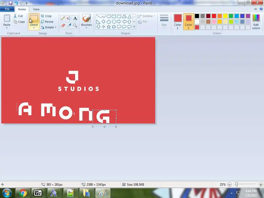This screenshot has width=264, height=198.
Task: Click the Crop button
Action: pos(46,16)
